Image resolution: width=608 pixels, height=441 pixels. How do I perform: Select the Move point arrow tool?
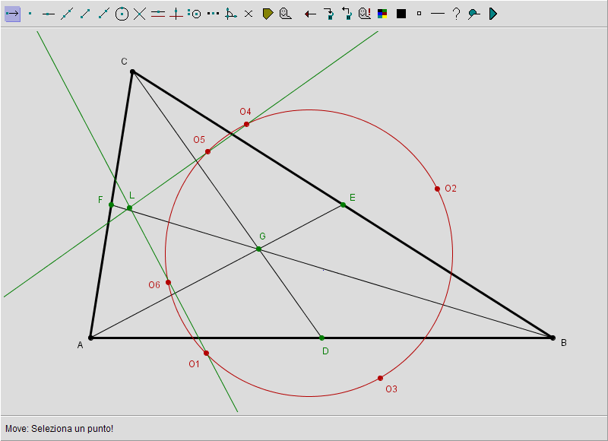[12, 14]
